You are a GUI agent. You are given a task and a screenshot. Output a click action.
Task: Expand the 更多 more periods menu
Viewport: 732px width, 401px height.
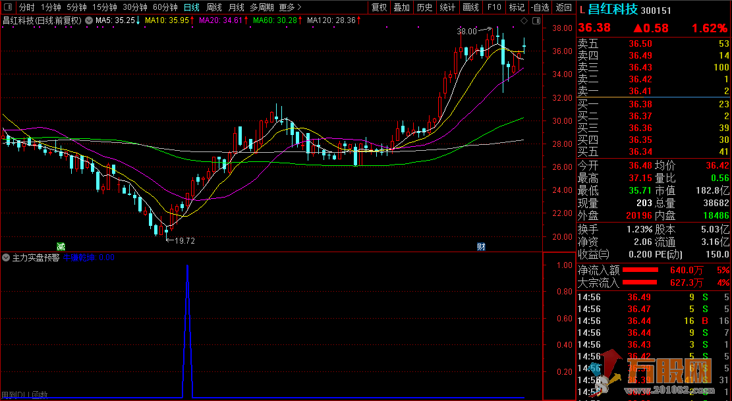[291, 7]
